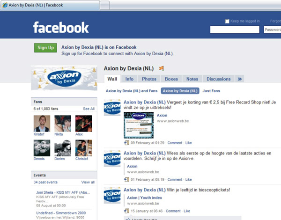Click View all in the Events box
The width and height of the screenshot is (281, 220).
click(88, 182)
